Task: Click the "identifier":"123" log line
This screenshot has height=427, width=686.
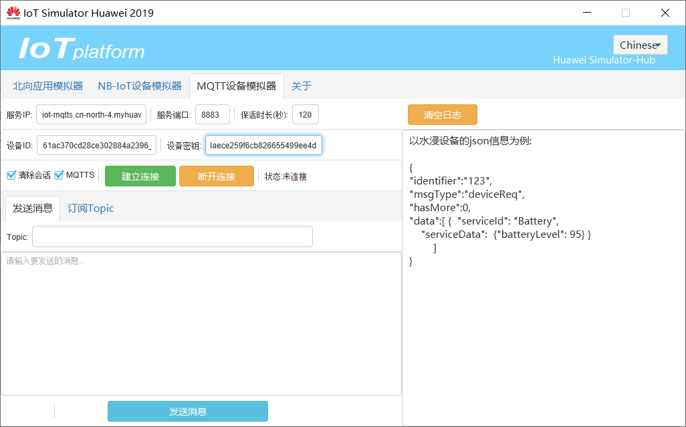Action: 451,180
